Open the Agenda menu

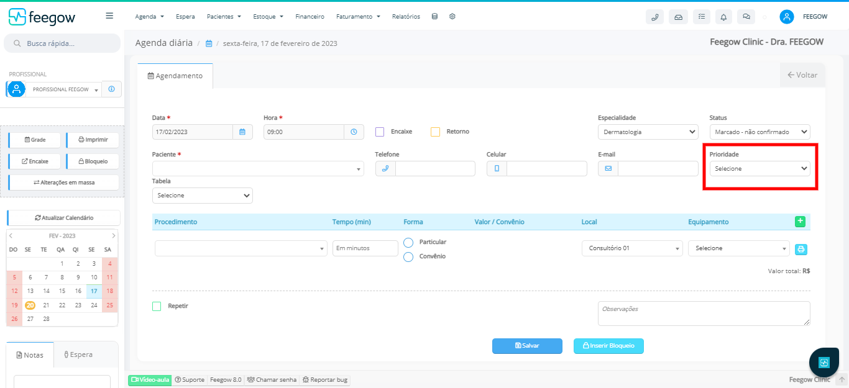[x=149, y=17]
